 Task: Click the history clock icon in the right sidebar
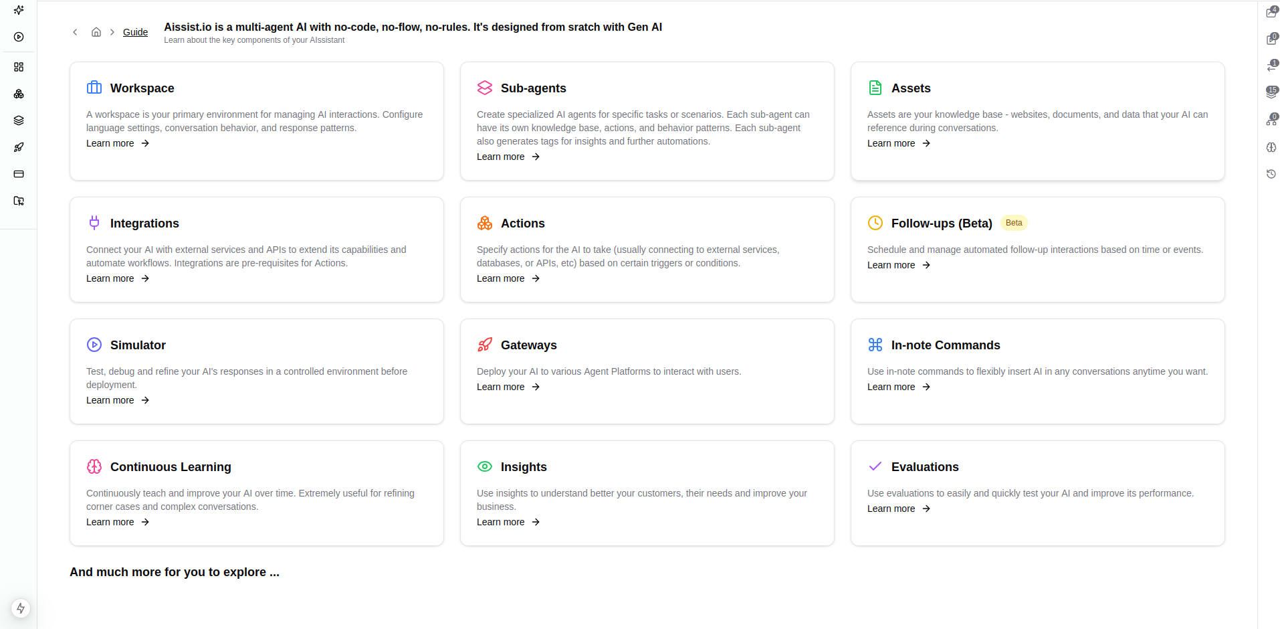[1271, 174]
